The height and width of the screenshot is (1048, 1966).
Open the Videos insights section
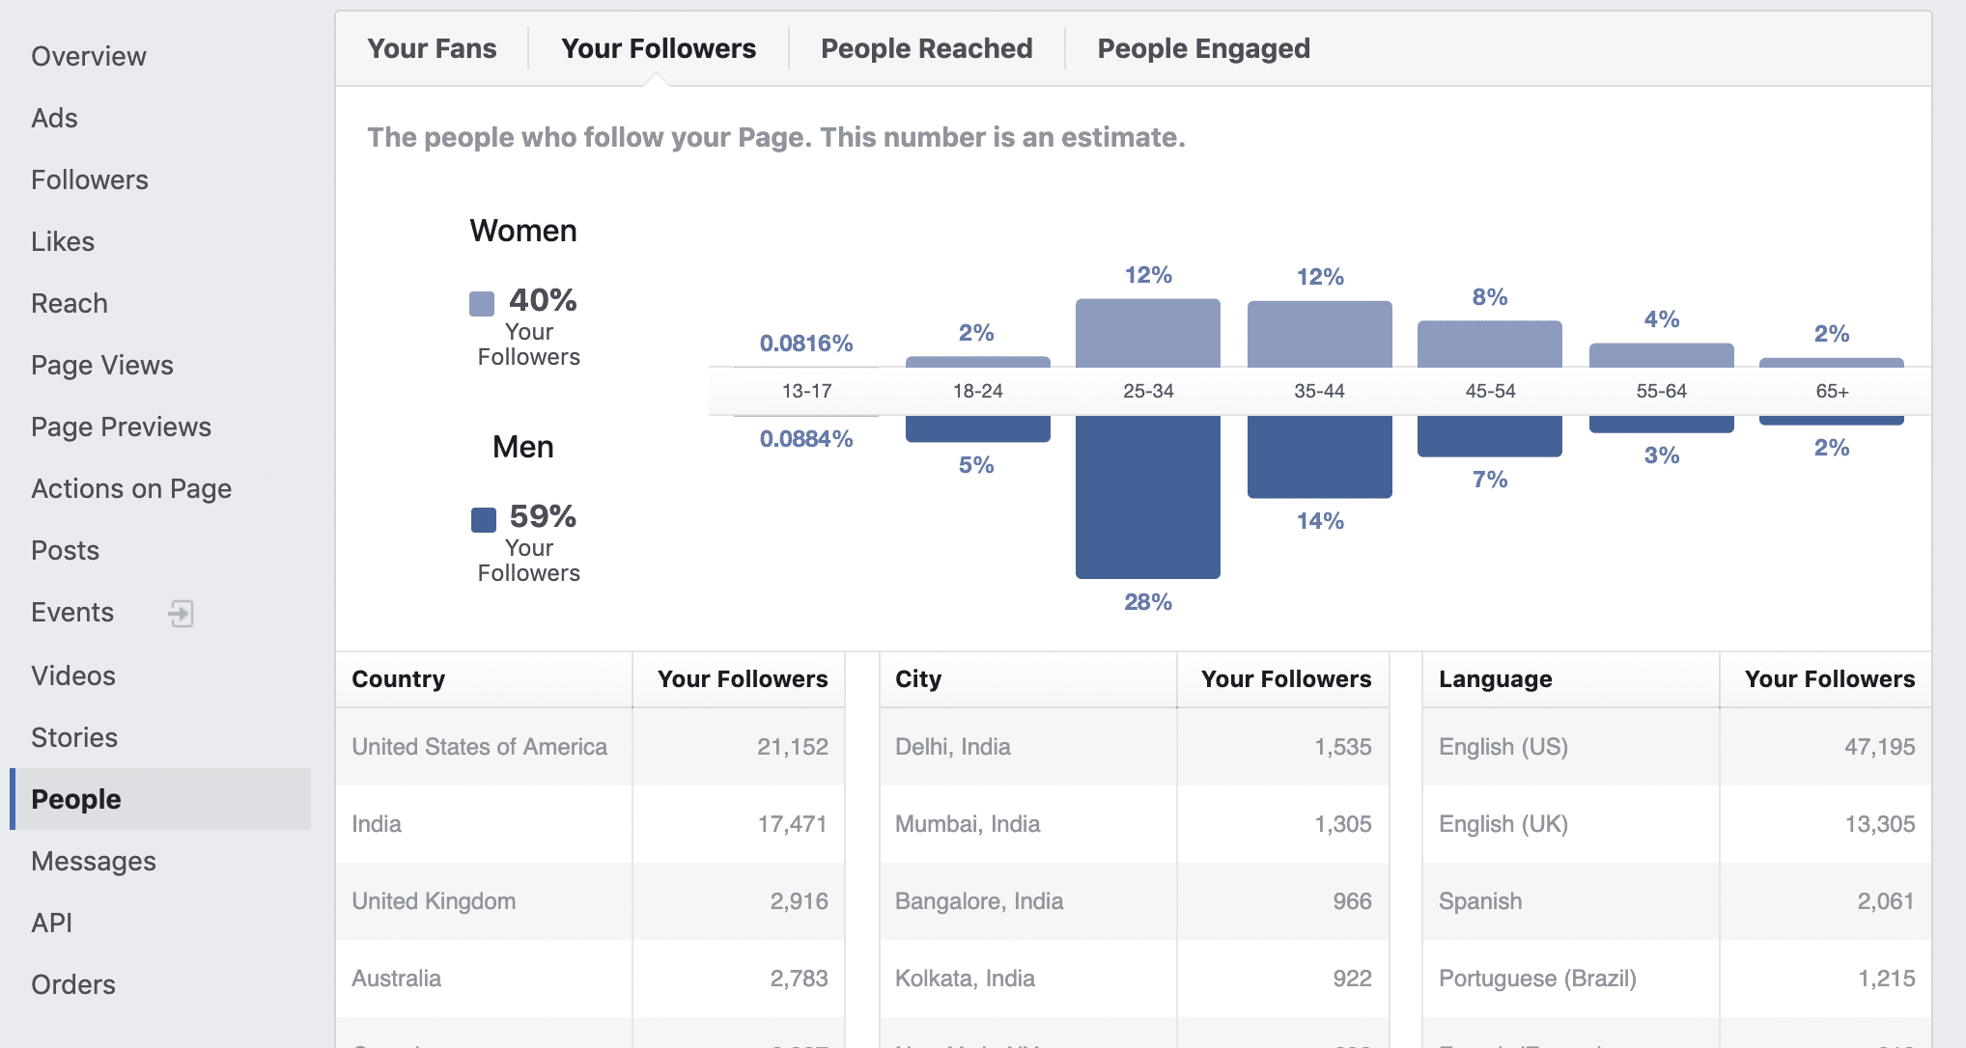coord(73,676)
